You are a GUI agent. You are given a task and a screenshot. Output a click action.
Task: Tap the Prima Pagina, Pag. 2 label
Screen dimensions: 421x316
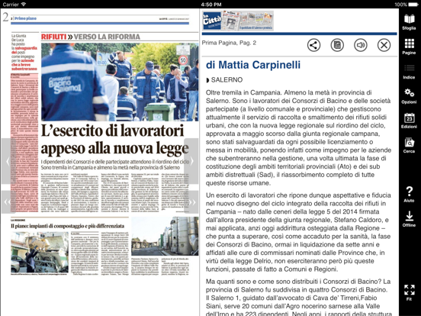click(x=229, y=43)
